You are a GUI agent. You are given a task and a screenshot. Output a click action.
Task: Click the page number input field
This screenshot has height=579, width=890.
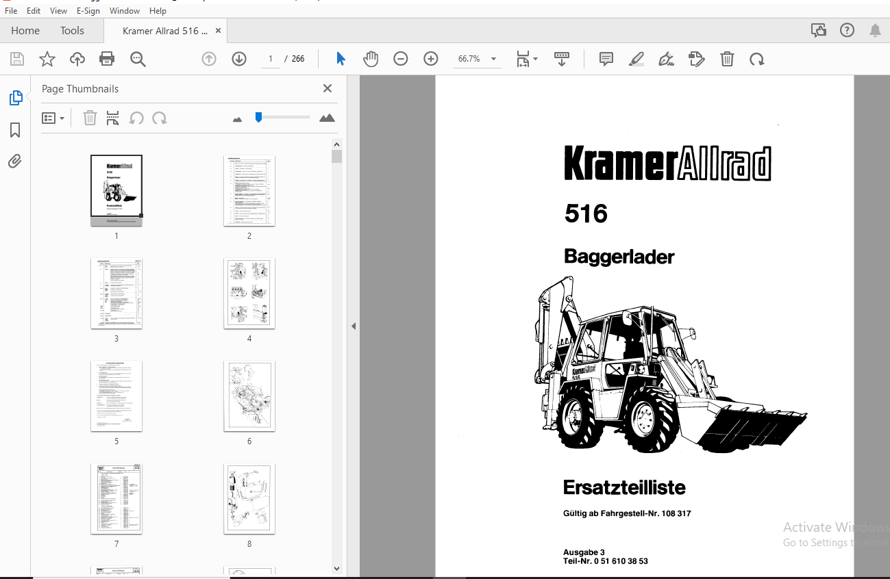271,59
